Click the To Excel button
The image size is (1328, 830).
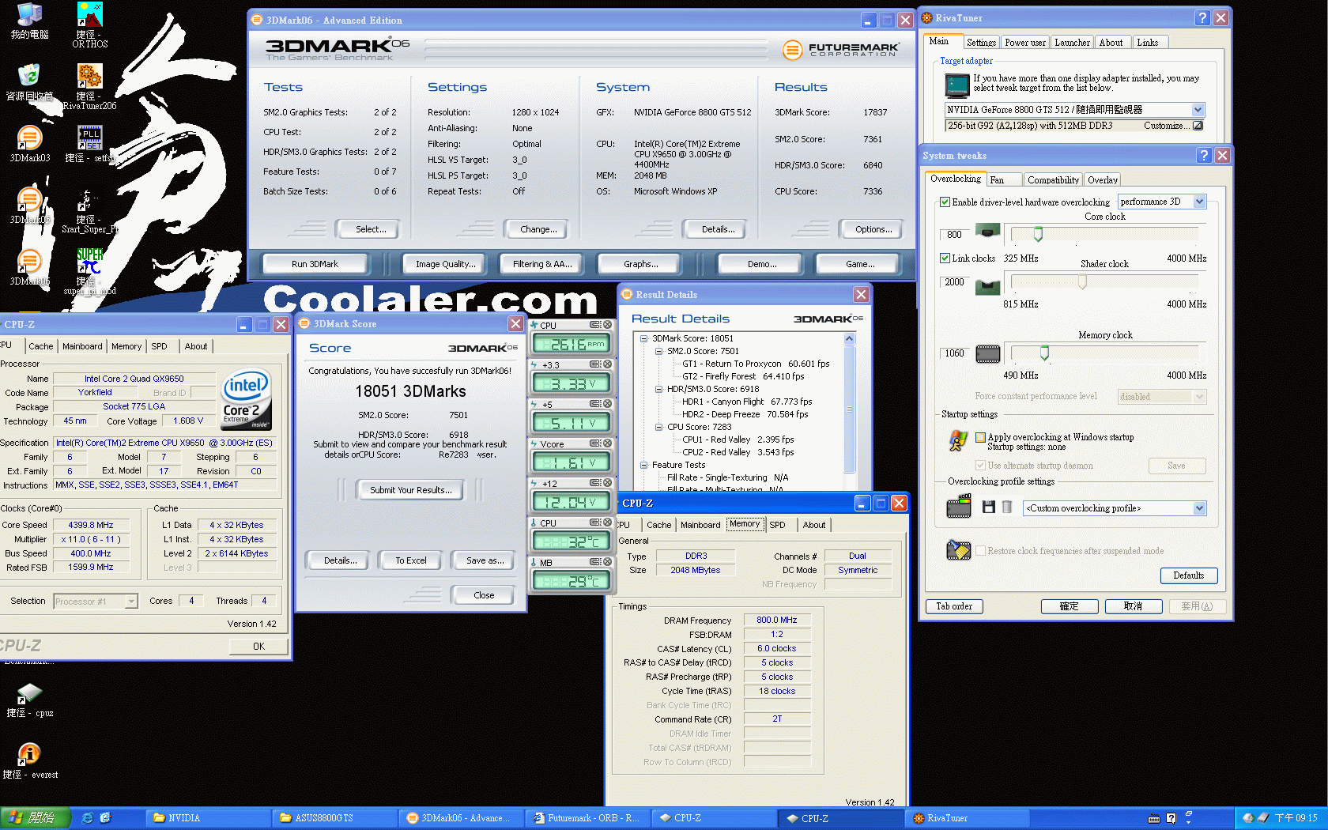pyautogui.click(x=411, y=560)
